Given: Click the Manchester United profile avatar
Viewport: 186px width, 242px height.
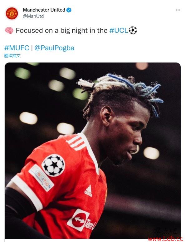Looking at the screenshot, I should point(12,13).
